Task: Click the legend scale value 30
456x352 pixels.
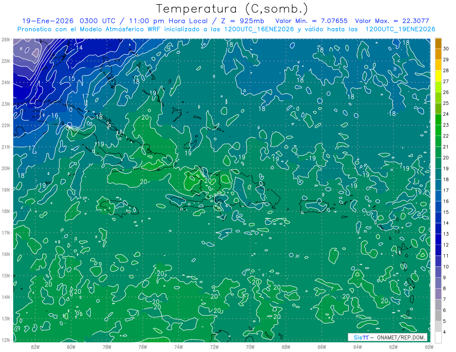Action: point(446,49)
